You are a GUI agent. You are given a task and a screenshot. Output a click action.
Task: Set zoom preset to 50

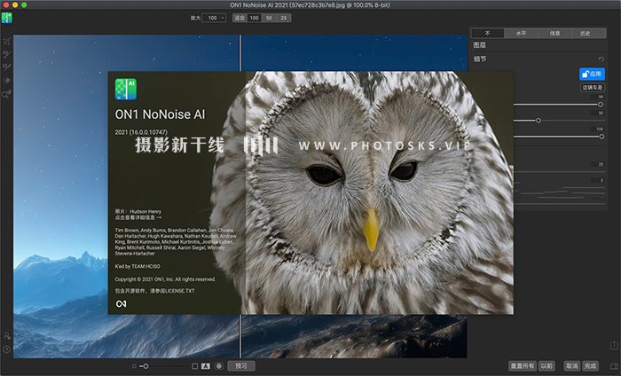tap(269, 18)
